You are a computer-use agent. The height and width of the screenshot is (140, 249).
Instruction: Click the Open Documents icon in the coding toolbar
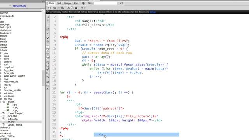(x=47, y=17)
